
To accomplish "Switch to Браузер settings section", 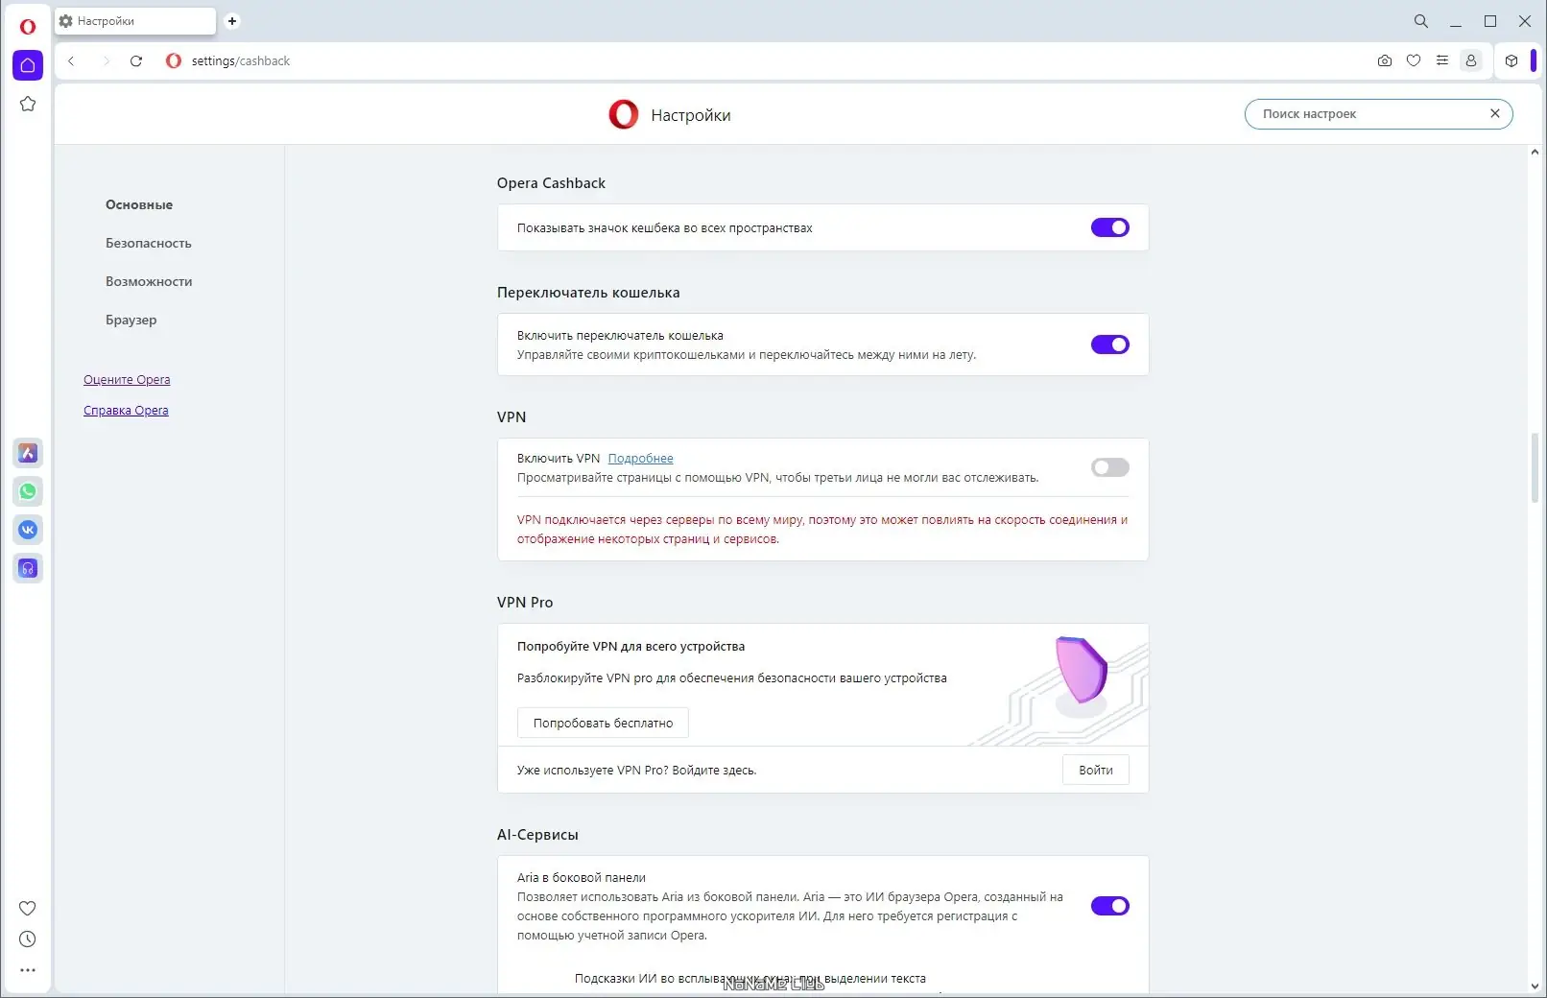I will [131, 320].
